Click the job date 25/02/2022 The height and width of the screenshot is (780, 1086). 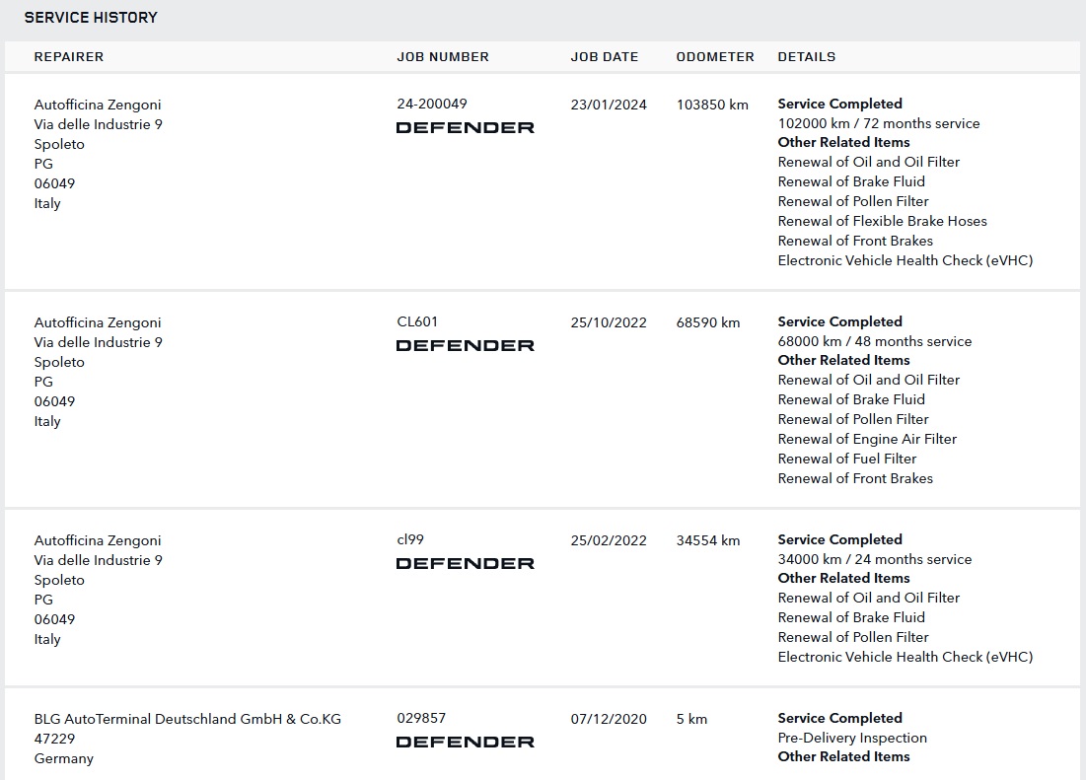[609, 540]
